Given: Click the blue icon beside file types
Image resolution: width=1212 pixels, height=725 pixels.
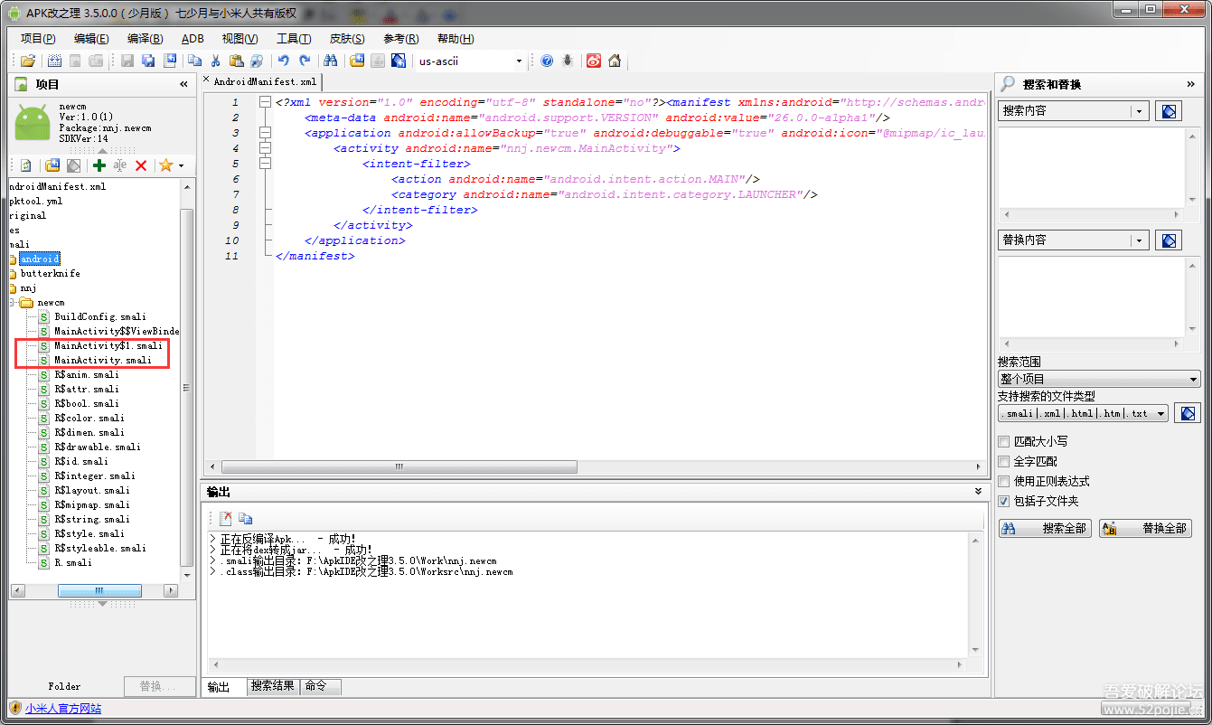Looking at the screenshot, I should (1188, 413).
